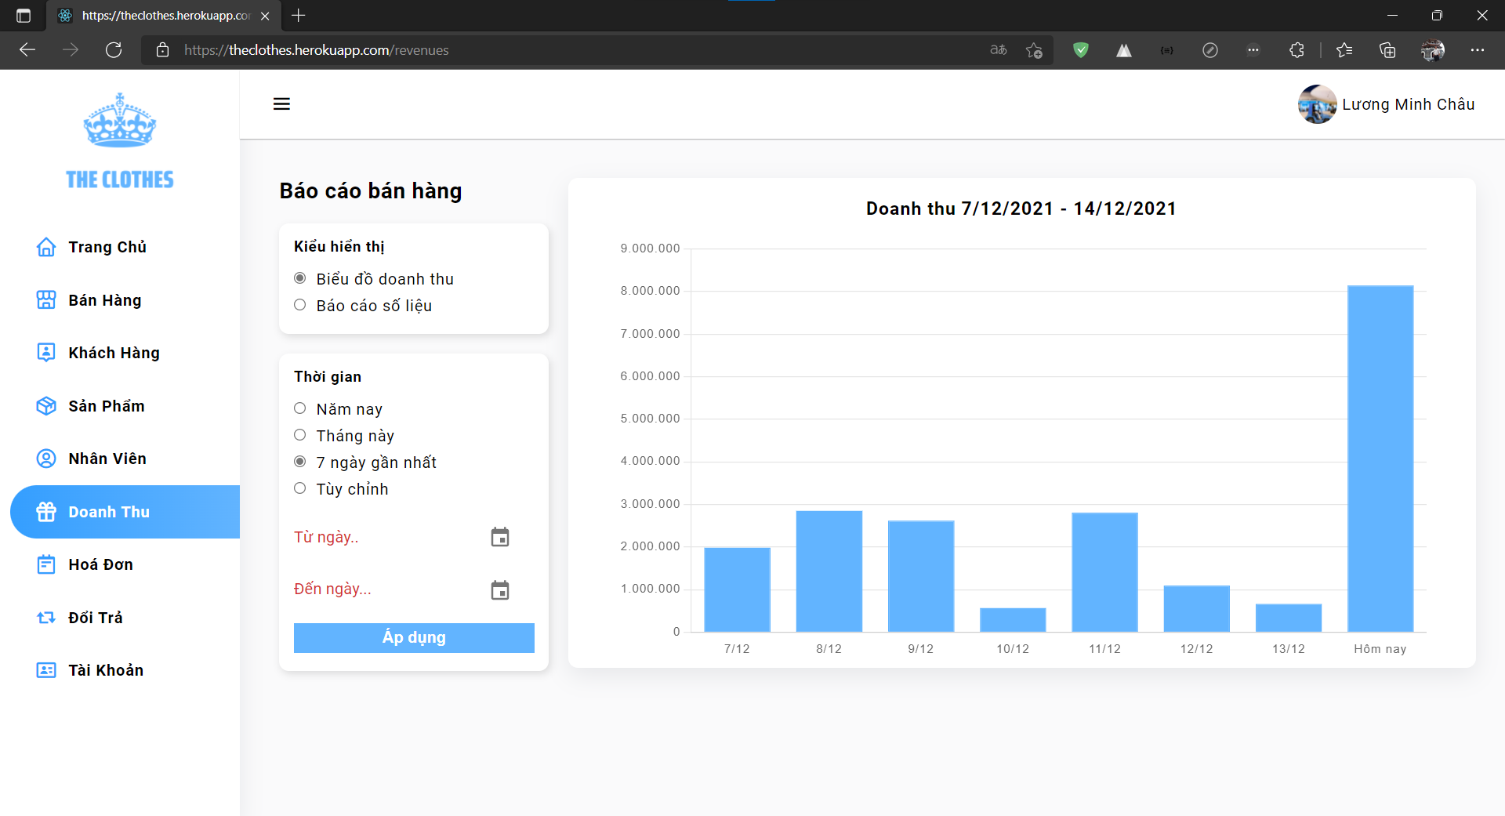Select the Báo cáo số liệu option
Viewport: 1505px width, 816px height.
(x=299, y=304)
